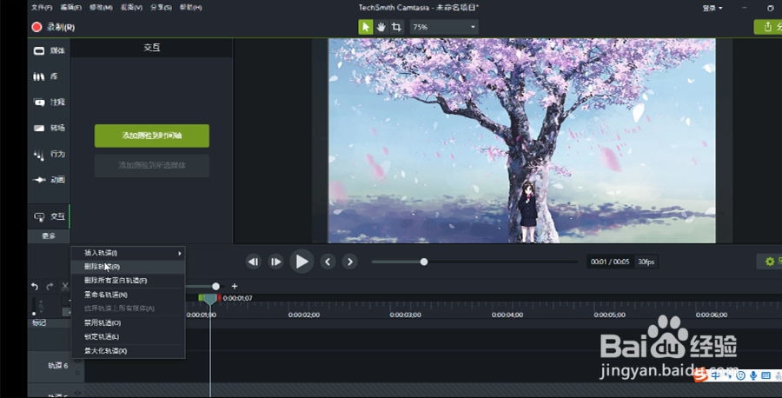The height and width of the screenshot is (398, 782).
Task: Choose 最大化轨道(X) from context menu
Action: 129,350
